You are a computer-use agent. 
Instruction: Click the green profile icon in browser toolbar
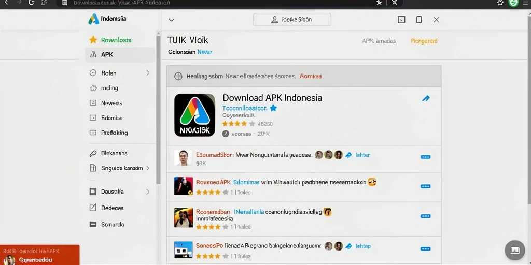coord(513,3)
